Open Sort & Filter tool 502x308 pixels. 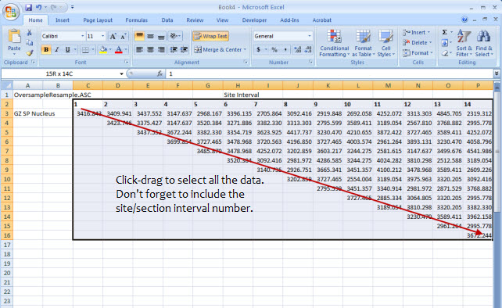coord(464,43)
